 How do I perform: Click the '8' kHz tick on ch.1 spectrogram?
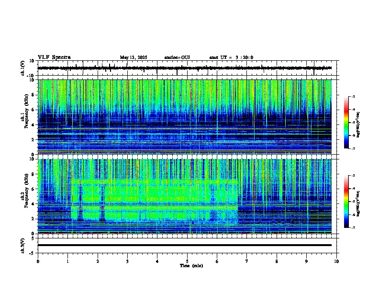point(33,95)
